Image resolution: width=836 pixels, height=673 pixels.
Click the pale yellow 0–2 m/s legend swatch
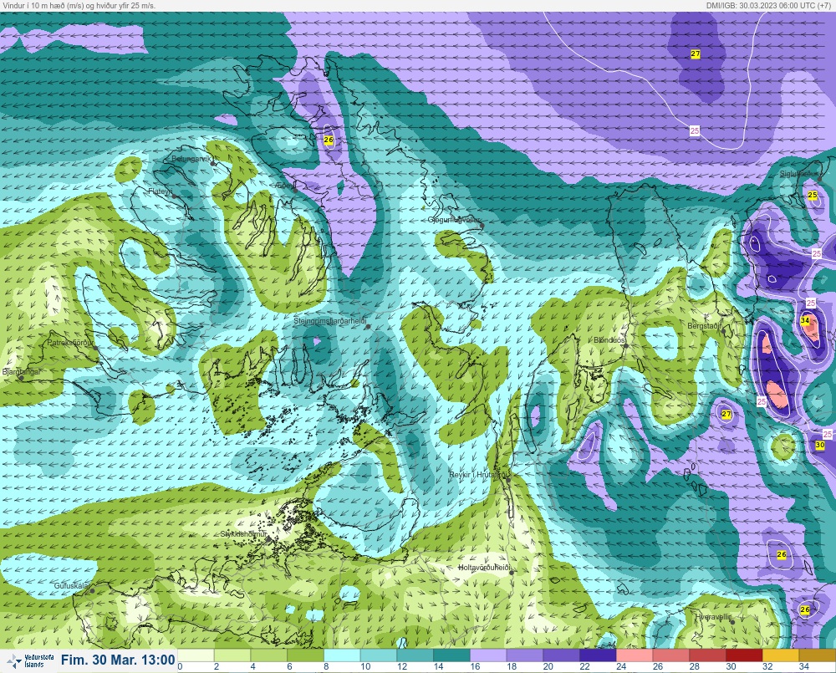click(196, 655)
